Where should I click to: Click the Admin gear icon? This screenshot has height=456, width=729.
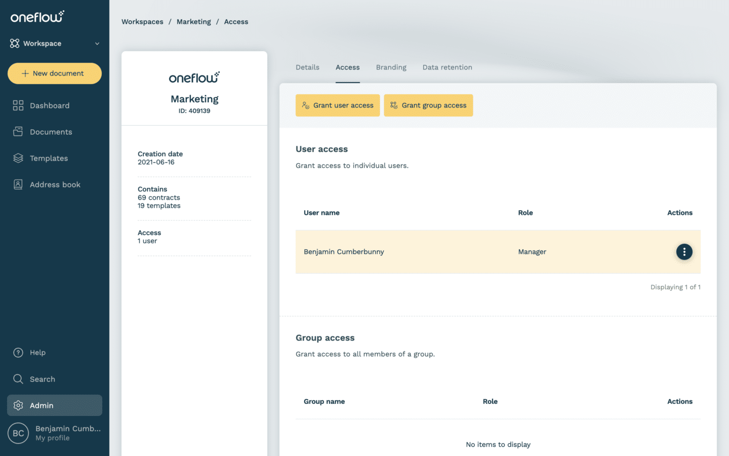click(x=18, y=405)
